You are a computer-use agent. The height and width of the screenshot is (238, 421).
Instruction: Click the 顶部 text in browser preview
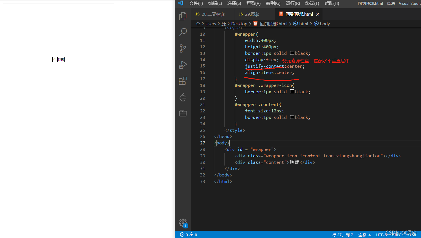point(61,60)
